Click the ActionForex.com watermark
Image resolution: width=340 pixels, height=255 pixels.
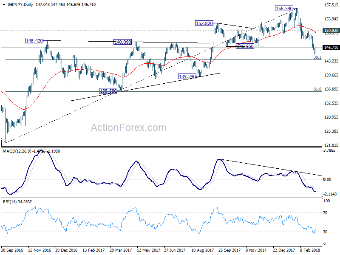tap(129, 127)
